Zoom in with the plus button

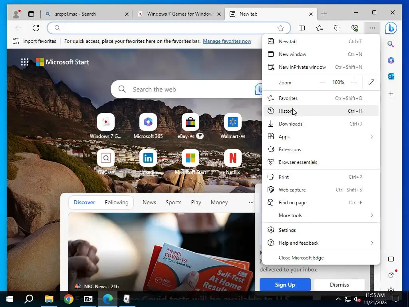[354, 82]
